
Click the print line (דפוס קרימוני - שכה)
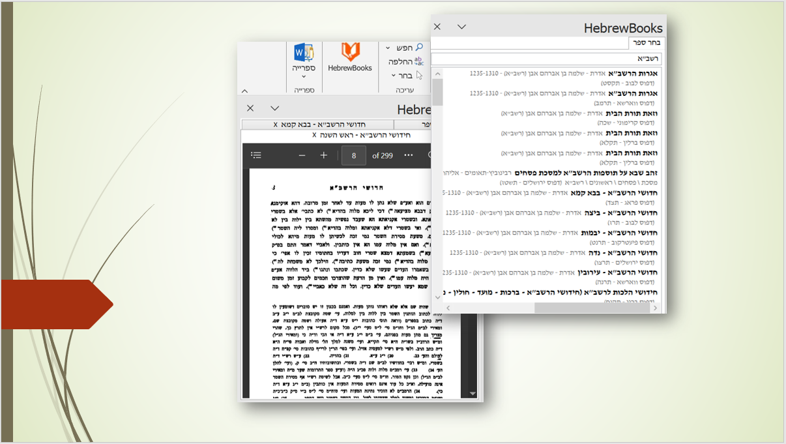coord(627,123)
